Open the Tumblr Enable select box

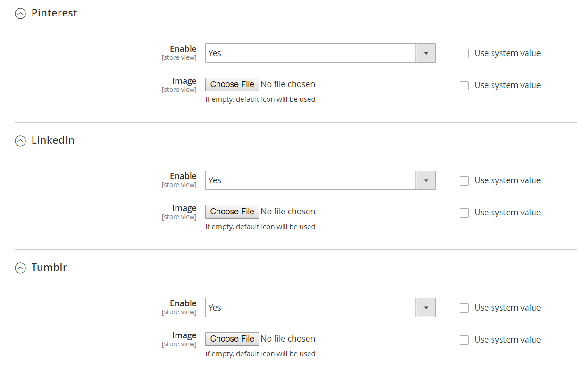coord(320,308)
